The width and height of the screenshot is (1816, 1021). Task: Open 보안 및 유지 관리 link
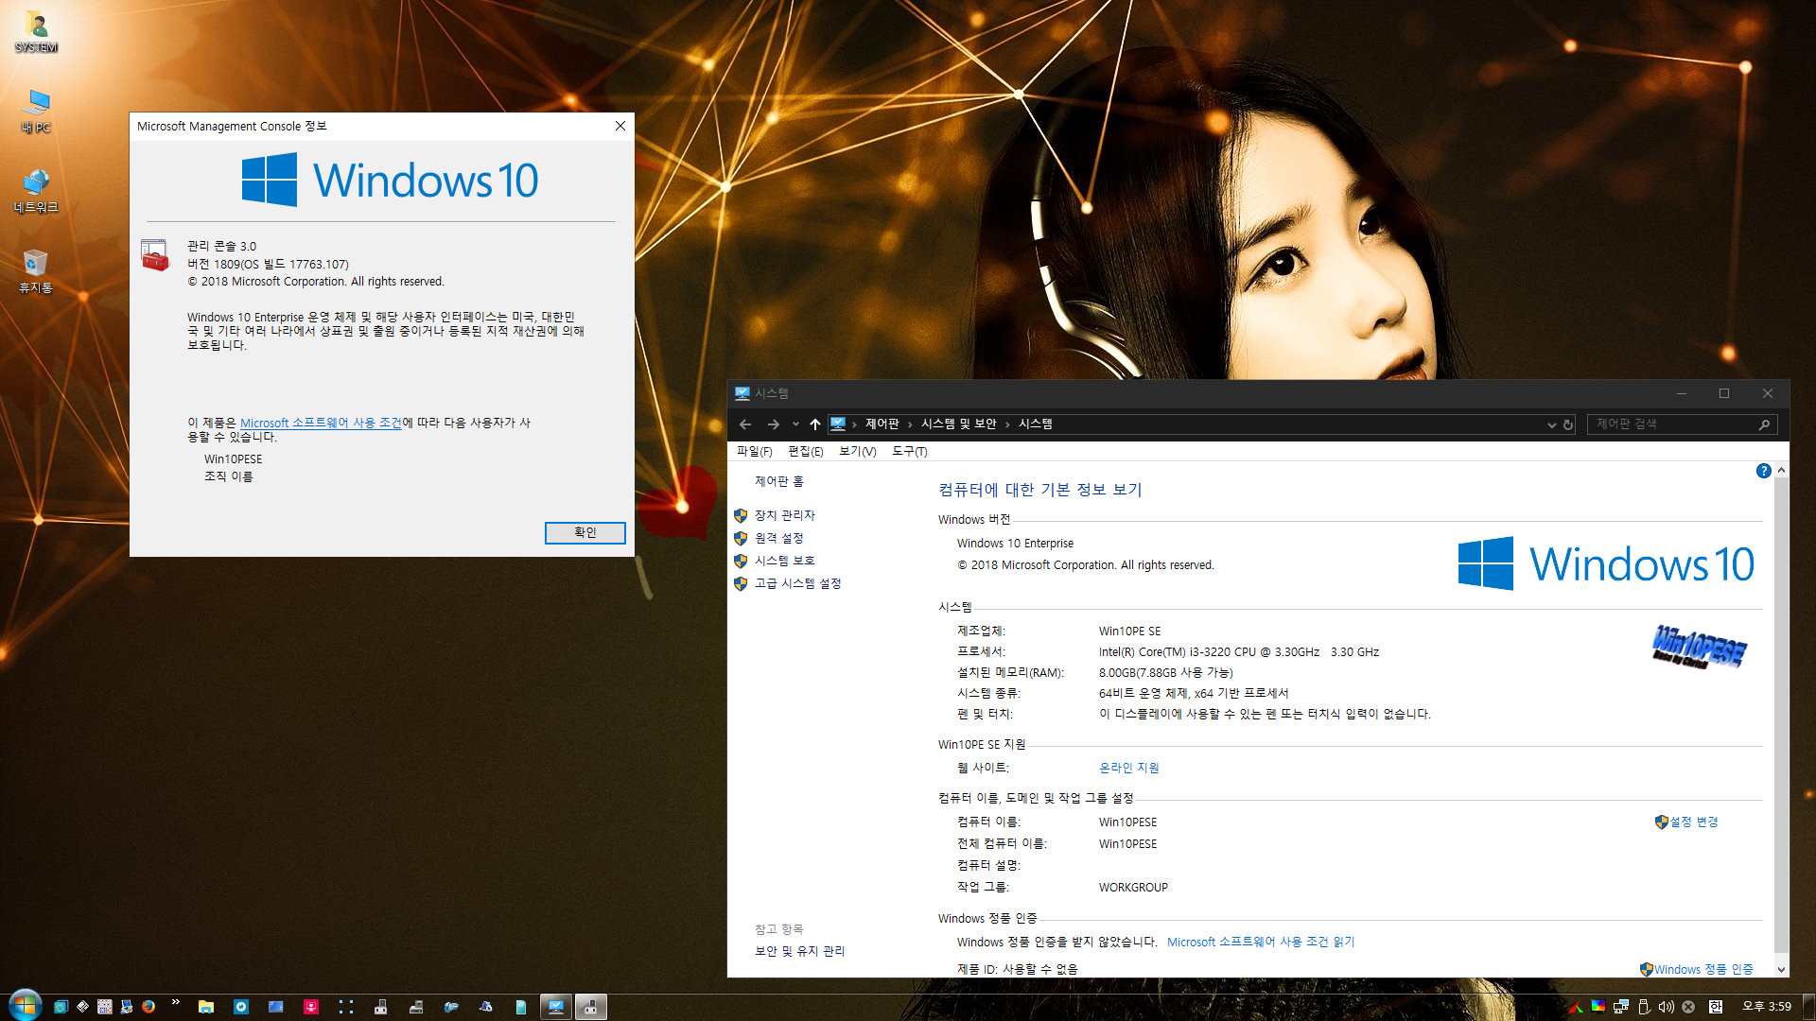[x=799, y=951]
